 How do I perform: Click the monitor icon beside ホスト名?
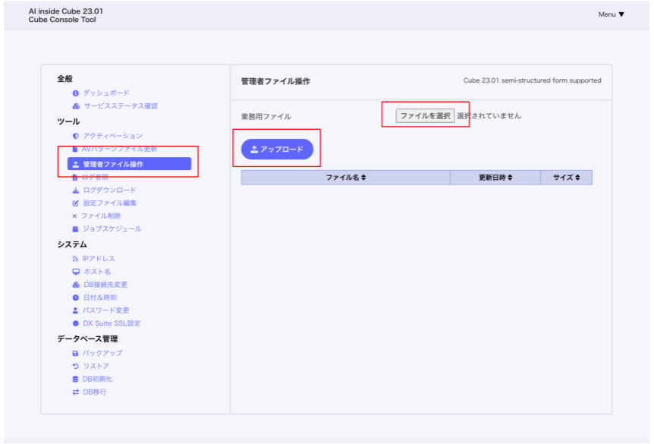76,272
